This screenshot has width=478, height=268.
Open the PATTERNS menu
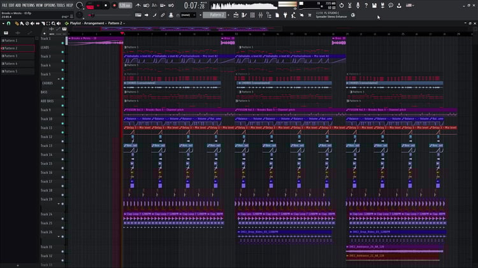pyautogui.click(x=28, y=5)
